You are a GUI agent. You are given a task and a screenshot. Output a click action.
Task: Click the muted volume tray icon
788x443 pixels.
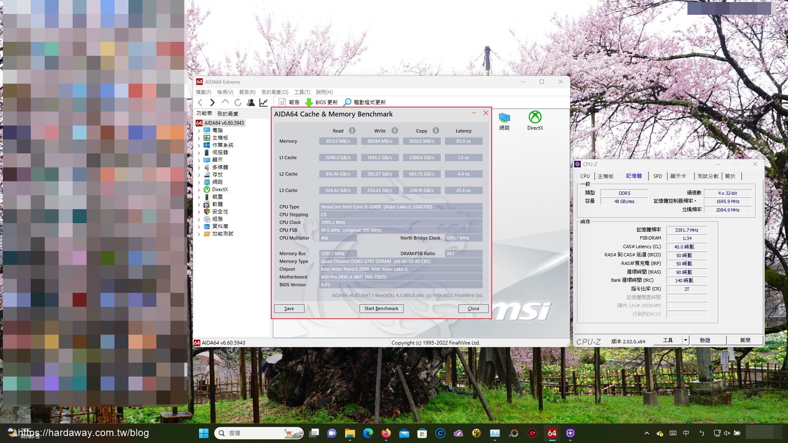click(x=727, y=433)
